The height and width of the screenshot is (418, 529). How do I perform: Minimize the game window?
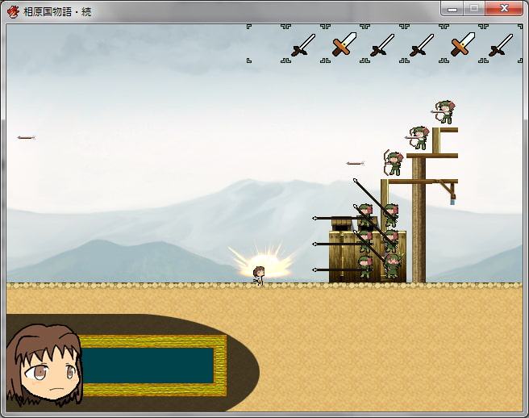(x=452, y=9)
